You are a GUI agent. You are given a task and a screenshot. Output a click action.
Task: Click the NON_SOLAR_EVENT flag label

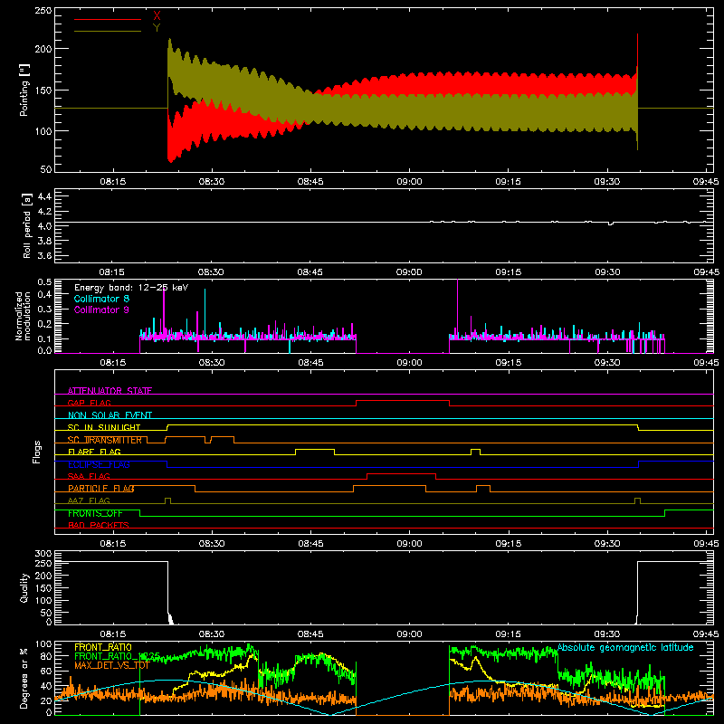[x=110, y=415]
